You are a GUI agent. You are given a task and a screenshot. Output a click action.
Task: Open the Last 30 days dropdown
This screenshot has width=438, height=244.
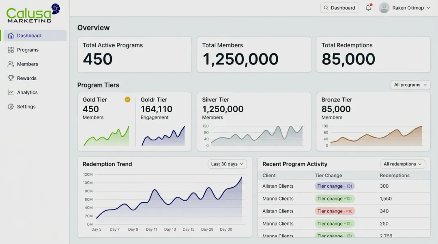pyautogui.click(x=227, y=164)
